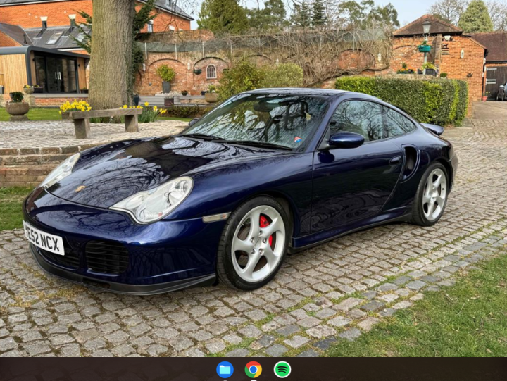Screen dimensions: 507x381
Task: Open Spotify from the shelf
Action: [x=282, y=369]
